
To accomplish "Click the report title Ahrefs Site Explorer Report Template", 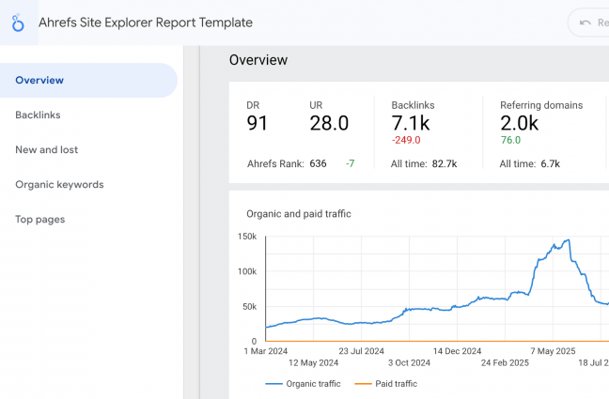I will [145, 23].
